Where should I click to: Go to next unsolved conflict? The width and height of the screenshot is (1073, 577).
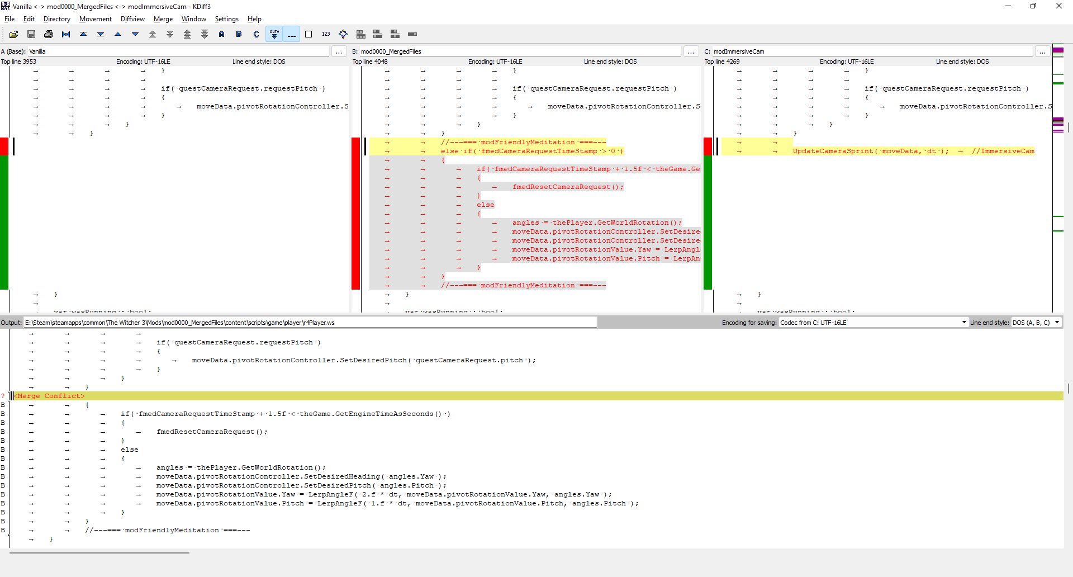click(205, 34)
